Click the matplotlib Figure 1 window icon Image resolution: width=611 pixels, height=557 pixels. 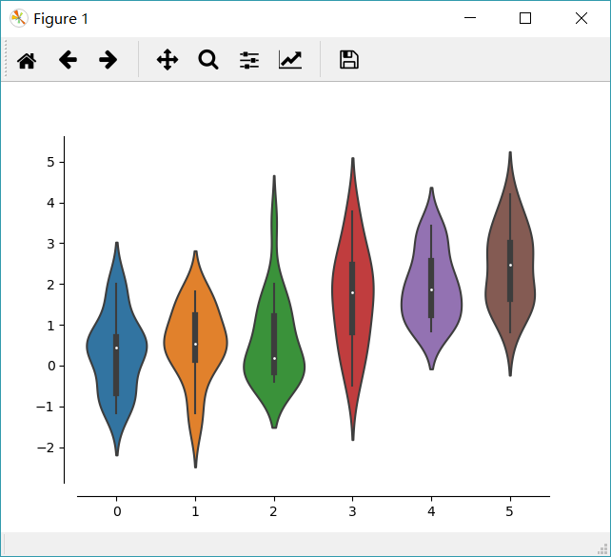[x=19, y=18]
